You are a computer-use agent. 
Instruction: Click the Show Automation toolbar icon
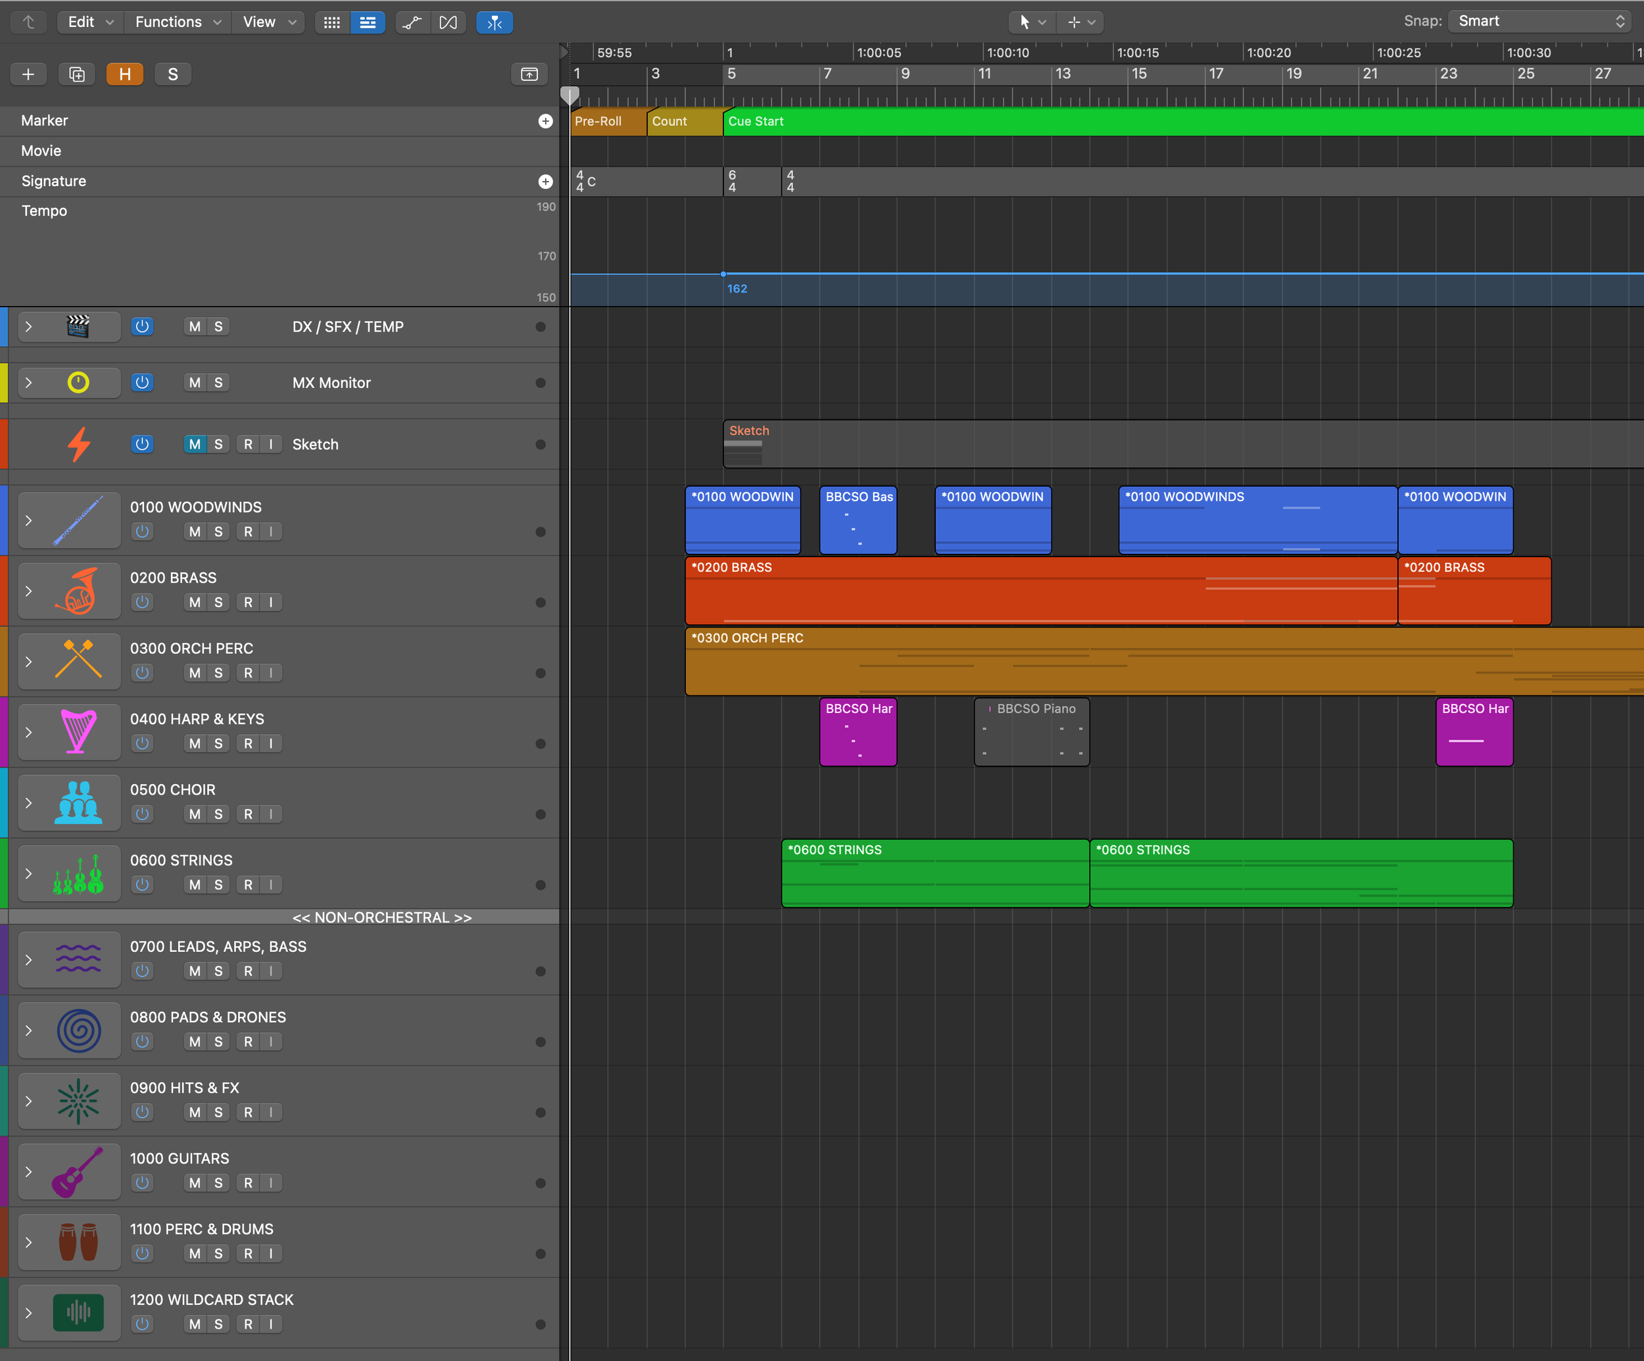(x=412, y=22)
